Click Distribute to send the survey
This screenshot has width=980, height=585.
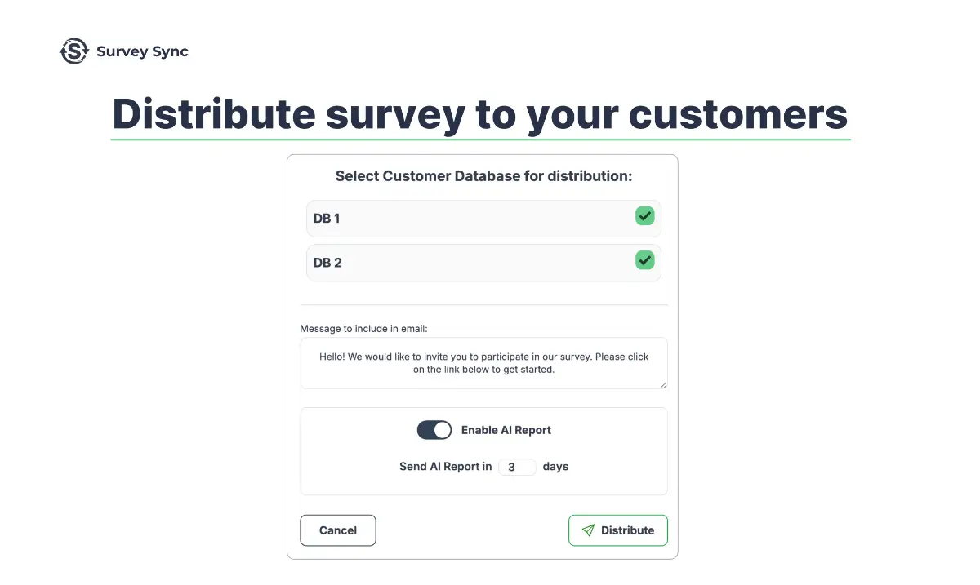point(618,530)
